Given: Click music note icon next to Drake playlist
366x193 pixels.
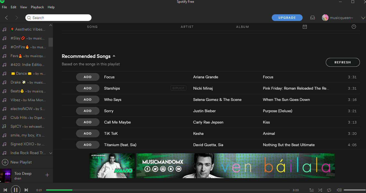Looking at the screenshot, I should pyautogui.click(x=4, y=82).
